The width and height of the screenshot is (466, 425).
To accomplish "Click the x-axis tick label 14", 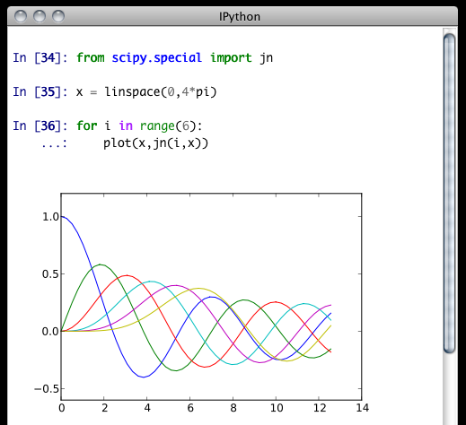I will (x=363, y=408).
